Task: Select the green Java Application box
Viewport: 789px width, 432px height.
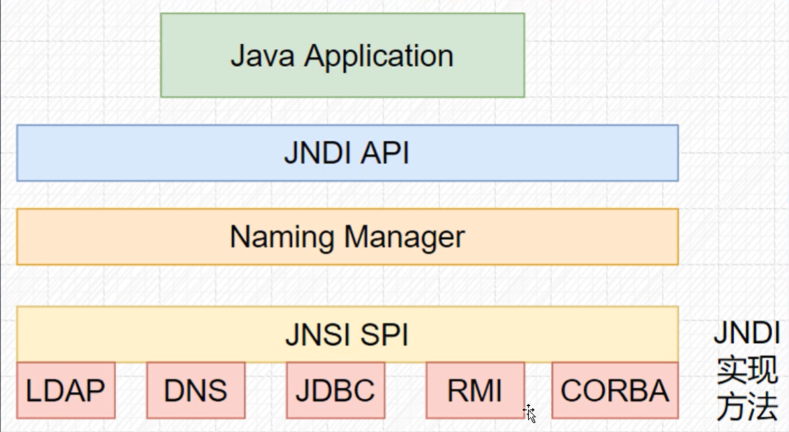Action: click(343, 55)
